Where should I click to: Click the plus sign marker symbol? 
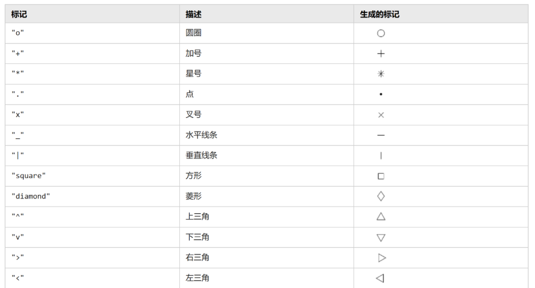click(381, 54)
